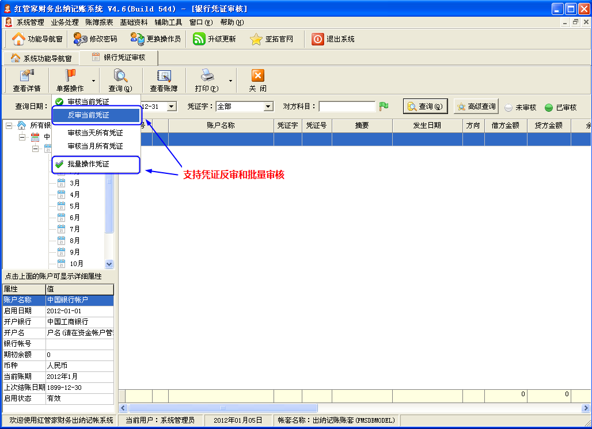592x429 pixels.
Task: Click the 修改密码 toolbar icon
Action: 81,39
